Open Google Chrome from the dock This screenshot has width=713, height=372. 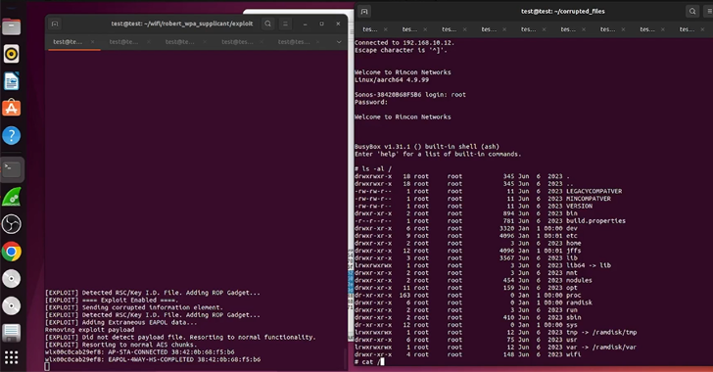tap(12, 252)
